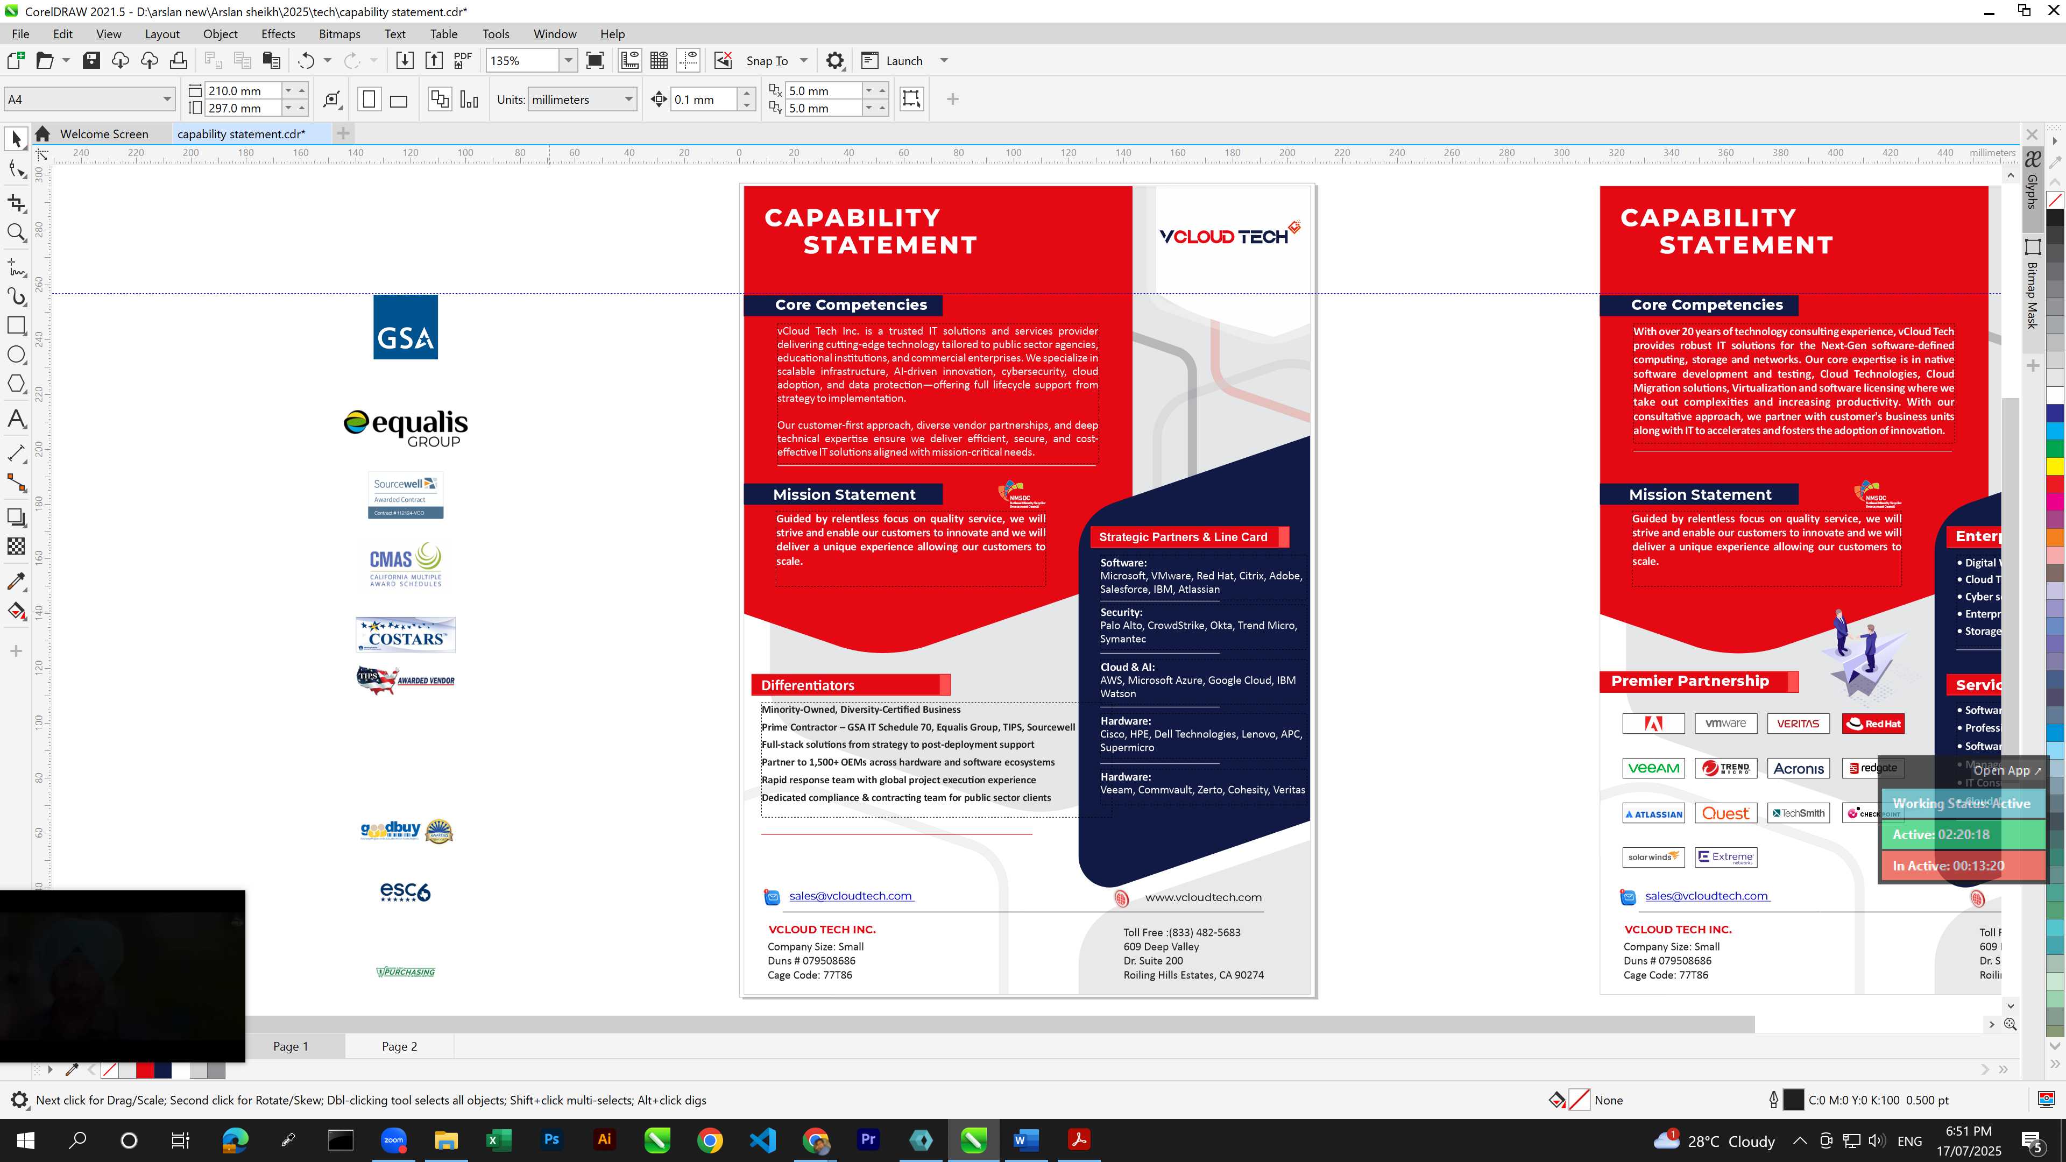Click the nudge distance 0.1 mm field
Screen dimensions: 2066x1162
[704, 100]
